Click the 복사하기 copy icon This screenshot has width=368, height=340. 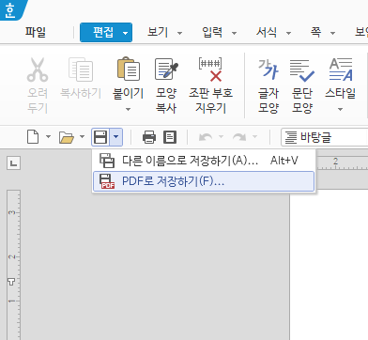pos(81,70)
